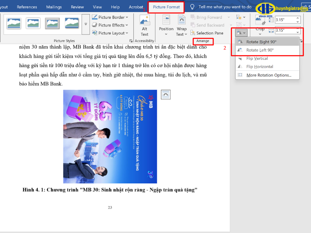Click the Picture Border pencil icon
This screenshot has width=311, height=233.
(x=94, y=17)
